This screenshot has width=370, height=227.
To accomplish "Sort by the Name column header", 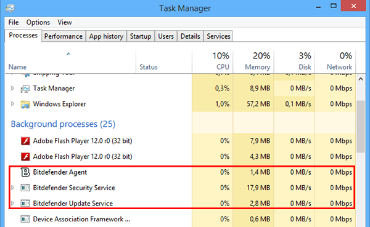I will [70, 62].
